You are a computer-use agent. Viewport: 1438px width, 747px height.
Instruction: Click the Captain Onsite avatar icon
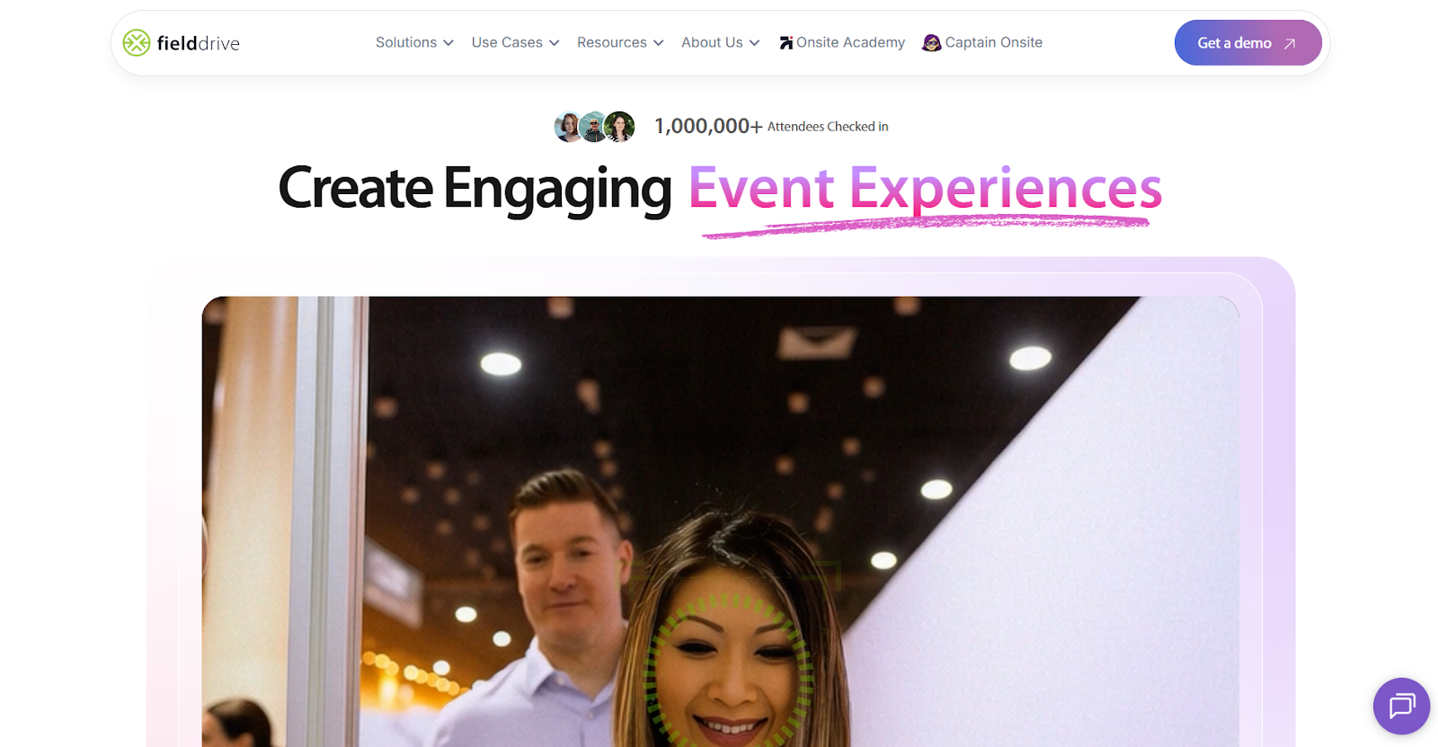931,42
